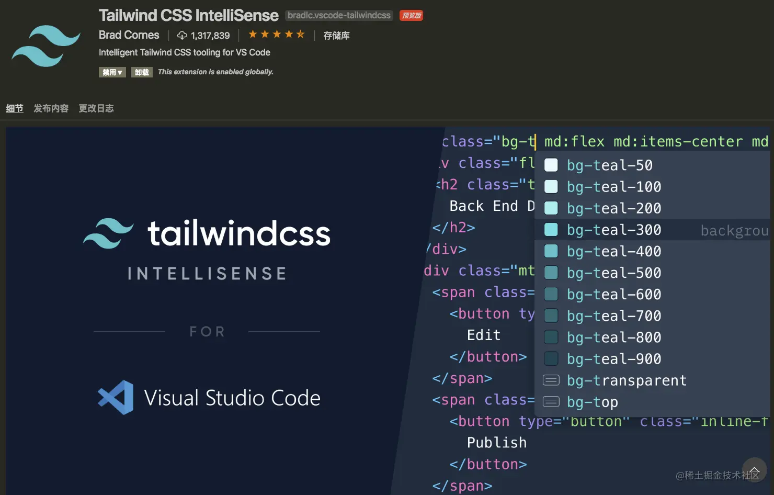Click the scroll-to-top arrow button
Screen dimensions: 774x495
point(754,470)
